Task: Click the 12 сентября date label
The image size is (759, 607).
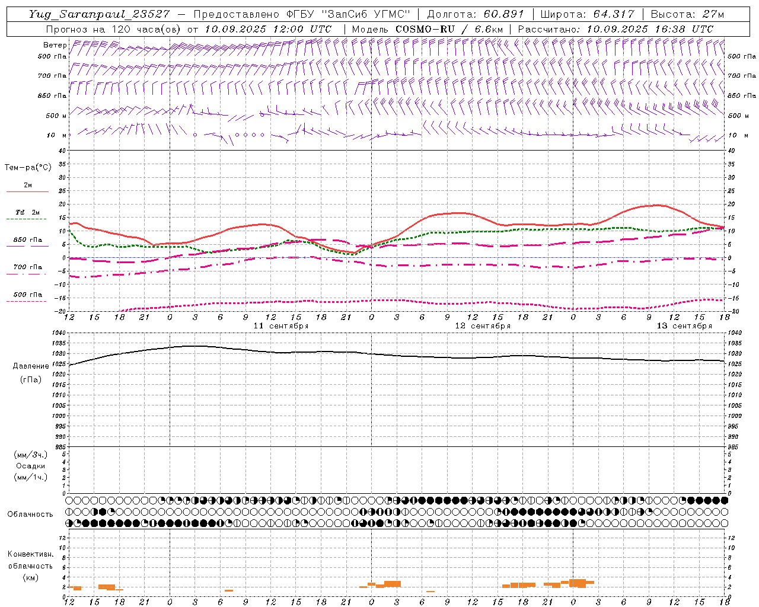Action: point(483,326)
